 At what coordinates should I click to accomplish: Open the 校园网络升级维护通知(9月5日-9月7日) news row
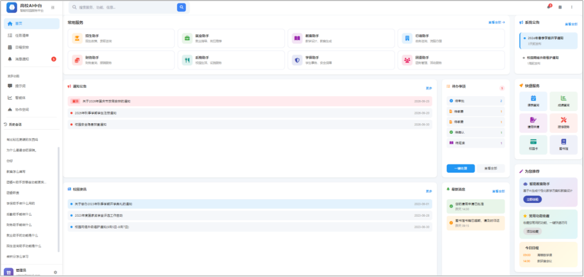pyautogui.click(x=250, y=227)
